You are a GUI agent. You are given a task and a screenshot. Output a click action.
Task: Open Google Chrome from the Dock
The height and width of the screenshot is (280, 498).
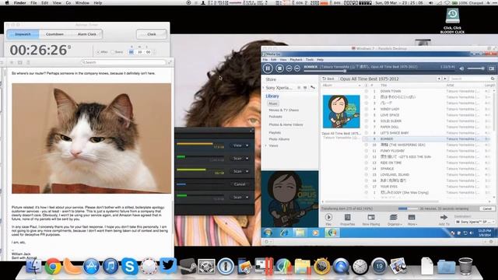point(53,266)
